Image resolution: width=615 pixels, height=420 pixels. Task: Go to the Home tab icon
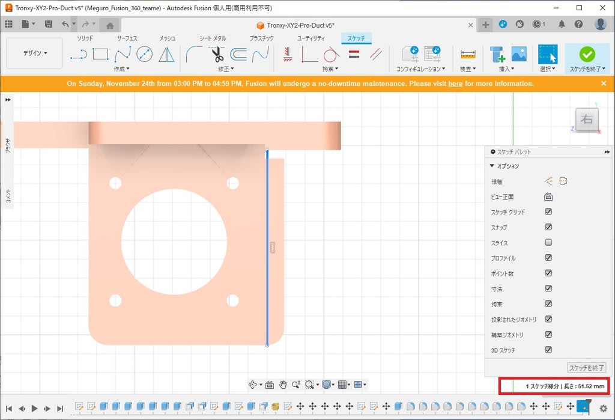tap(110, 25)
